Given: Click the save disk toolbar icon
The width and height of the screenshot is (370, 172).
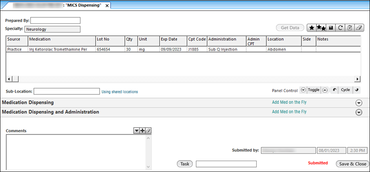Looking at the screenshot, I should 331,28.
